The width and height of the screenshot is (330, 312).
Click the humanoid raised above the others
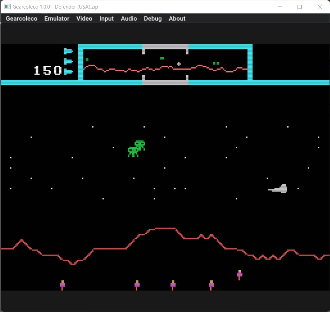click(x=239, y=275)
